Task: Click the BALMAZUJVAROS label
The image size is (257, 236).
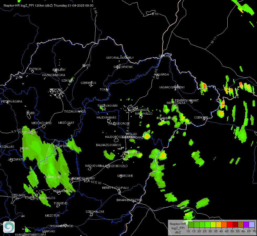Action: tap(108, 145)
